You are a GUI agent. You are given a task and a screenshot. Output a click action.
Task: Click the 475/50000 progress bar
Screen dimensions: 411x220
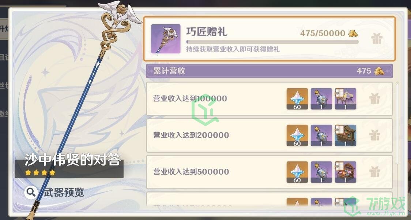(272, 42)
